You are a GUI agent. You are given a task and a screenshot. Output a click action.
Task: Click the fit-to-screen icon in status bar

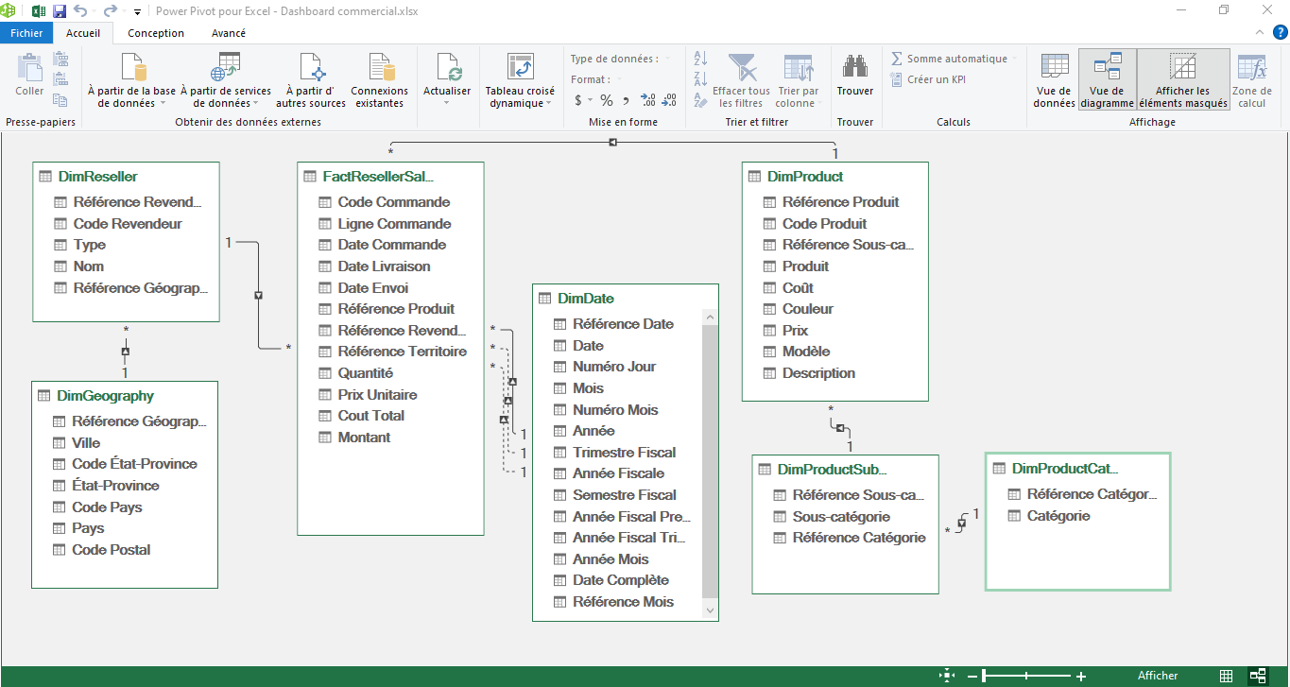click(x=946, y=676)
